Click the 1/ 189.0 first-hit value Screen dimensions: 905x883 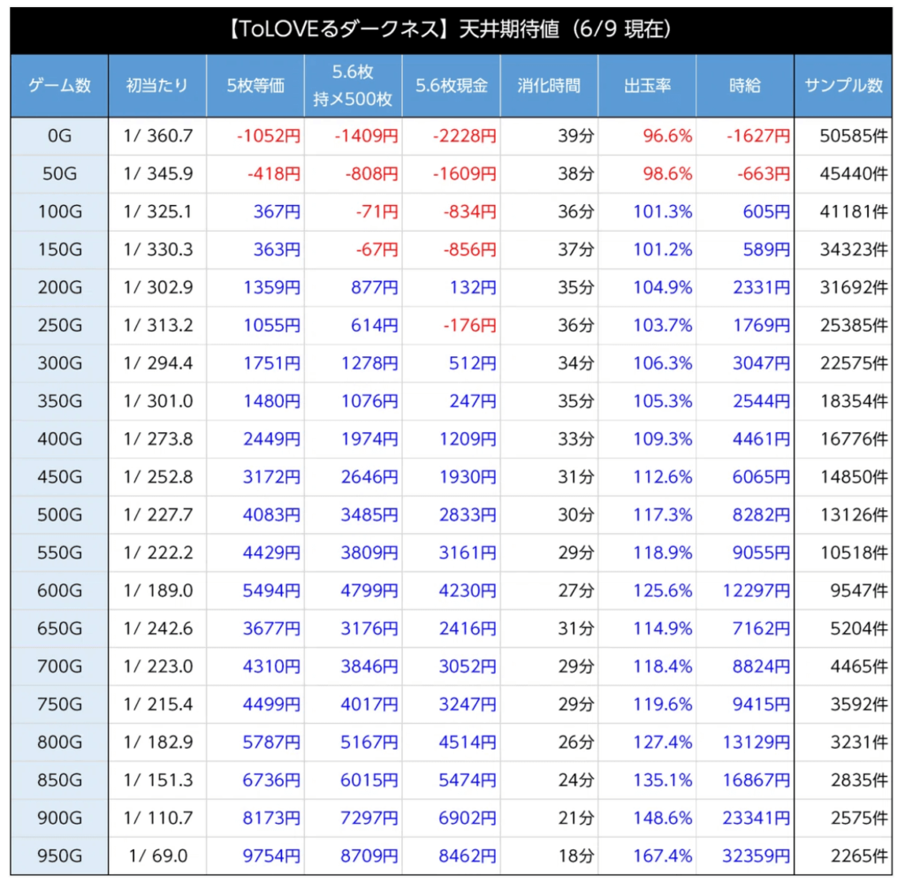pos(157,590)
